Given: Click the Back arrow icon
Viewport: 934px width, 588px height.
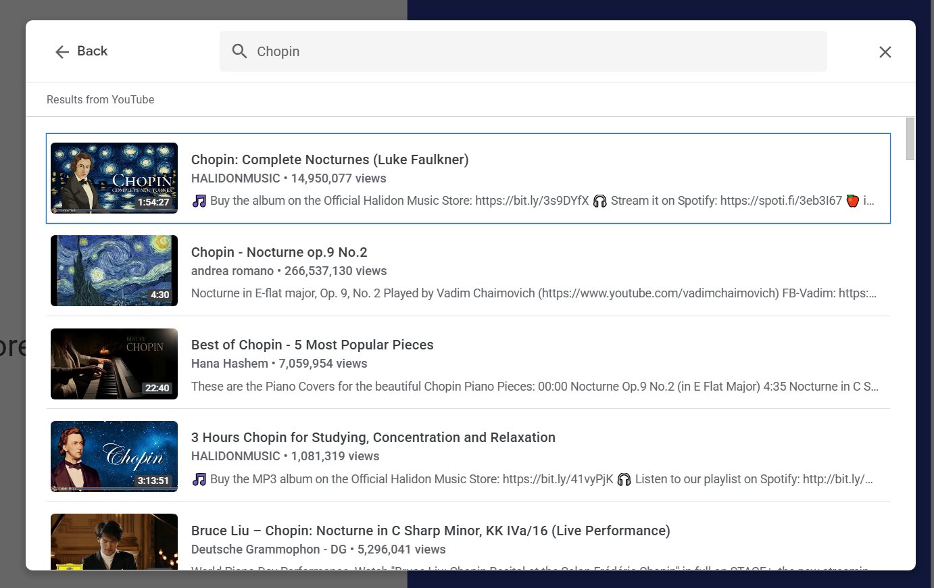Looking at the screenshot, I should [62, 52].
